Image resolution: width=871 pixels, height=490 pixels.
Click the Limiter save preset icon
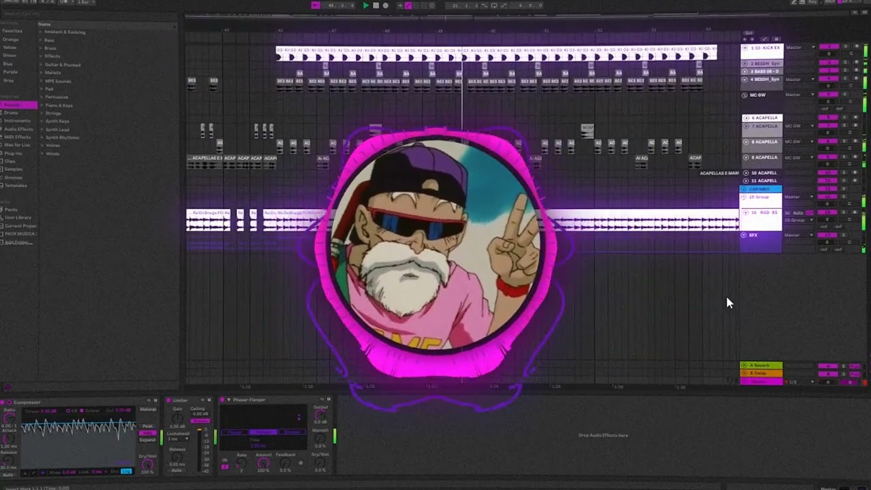pyautogui.click(x=210, y=399)
